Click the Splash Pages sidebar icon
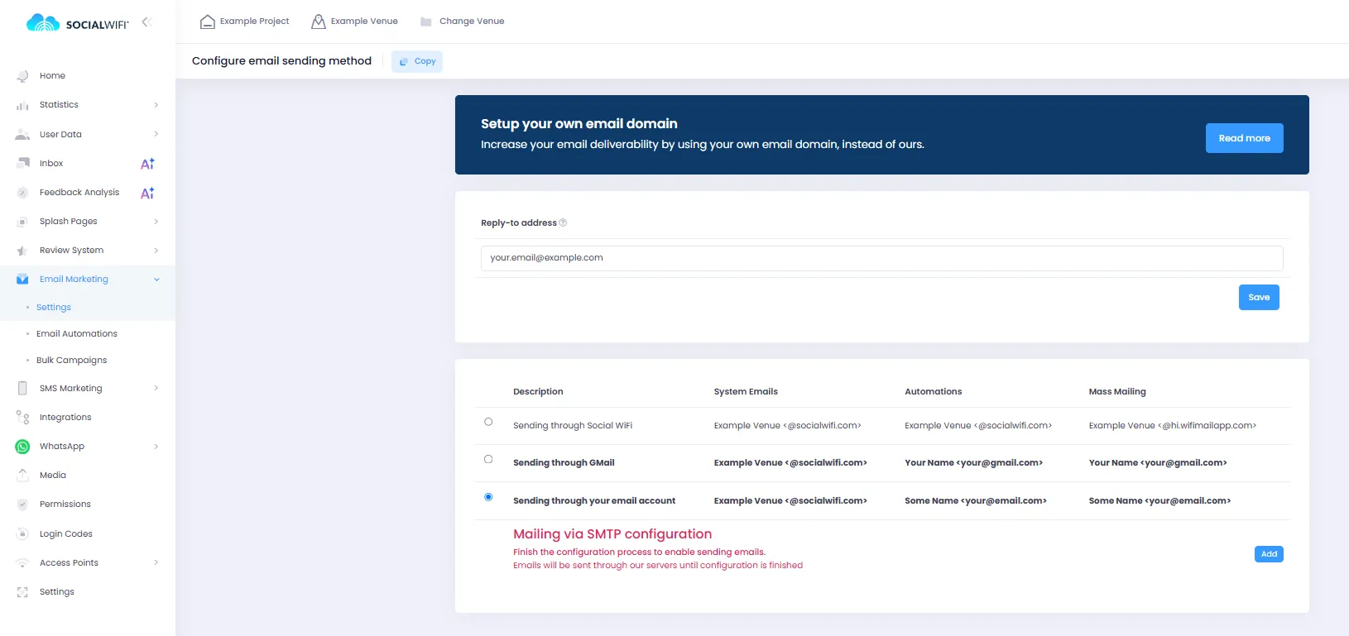1349x636 pixels. click(x=22, y=221)
